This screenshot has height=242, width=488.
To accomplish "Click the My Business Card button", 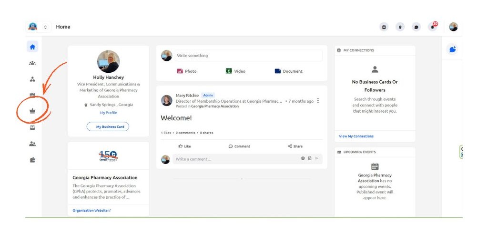I will click(x=108, y=127).
